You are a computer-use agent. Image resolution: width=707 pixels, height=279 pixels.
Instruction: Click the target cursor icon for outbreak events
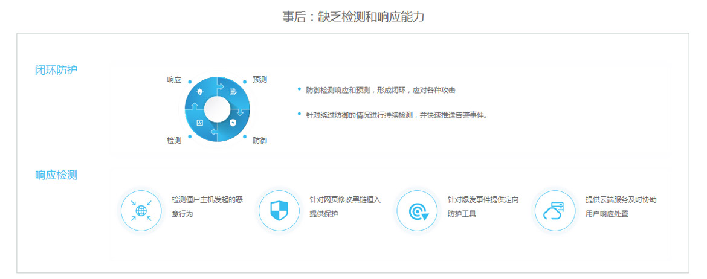(417, 211)
